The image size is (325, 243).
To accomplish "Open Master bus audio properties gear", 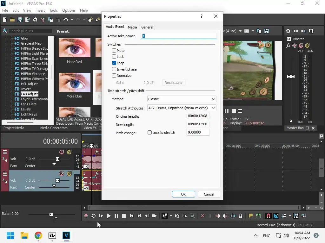I will (x=288, y=31).
